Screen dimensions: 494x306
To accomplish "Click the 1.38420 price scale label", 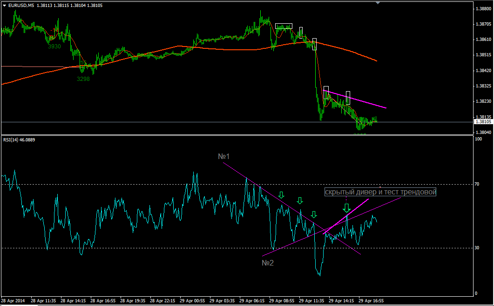I will [484, 71].
